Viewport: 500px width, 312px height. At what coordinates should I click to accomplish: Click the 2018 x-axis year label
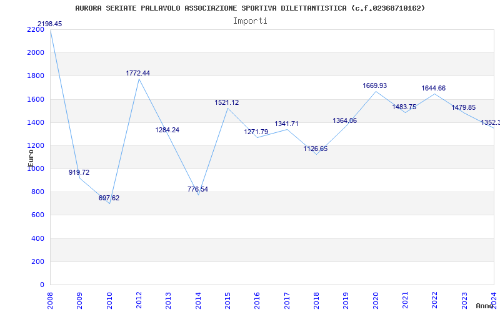pyautogui.click(x=316, y=300)
